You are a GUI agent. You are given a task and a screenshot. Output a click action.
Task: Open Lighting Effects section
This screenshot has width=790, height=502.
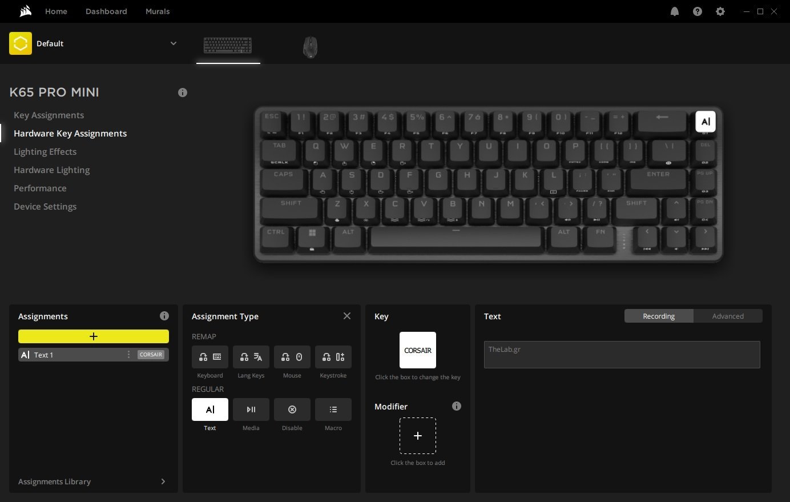[x=45, y=152]
